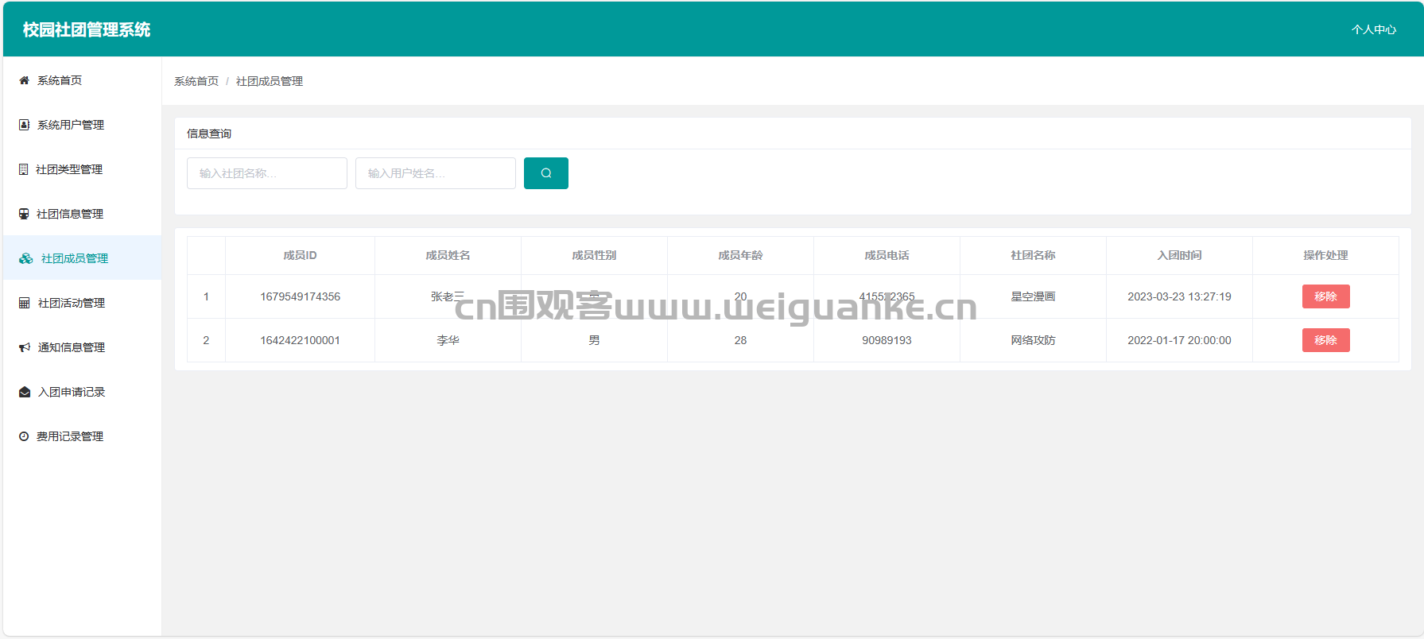Click join time 2022-01-17 20:00:00
This screenshot has width=1424, height=639.
pos(1179,340)
